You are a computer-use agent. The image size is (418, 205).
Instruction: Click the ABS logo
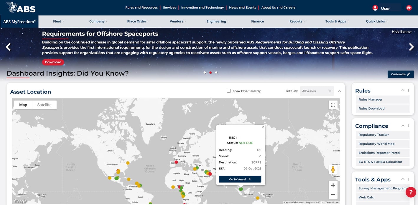[x=21, y=8]
